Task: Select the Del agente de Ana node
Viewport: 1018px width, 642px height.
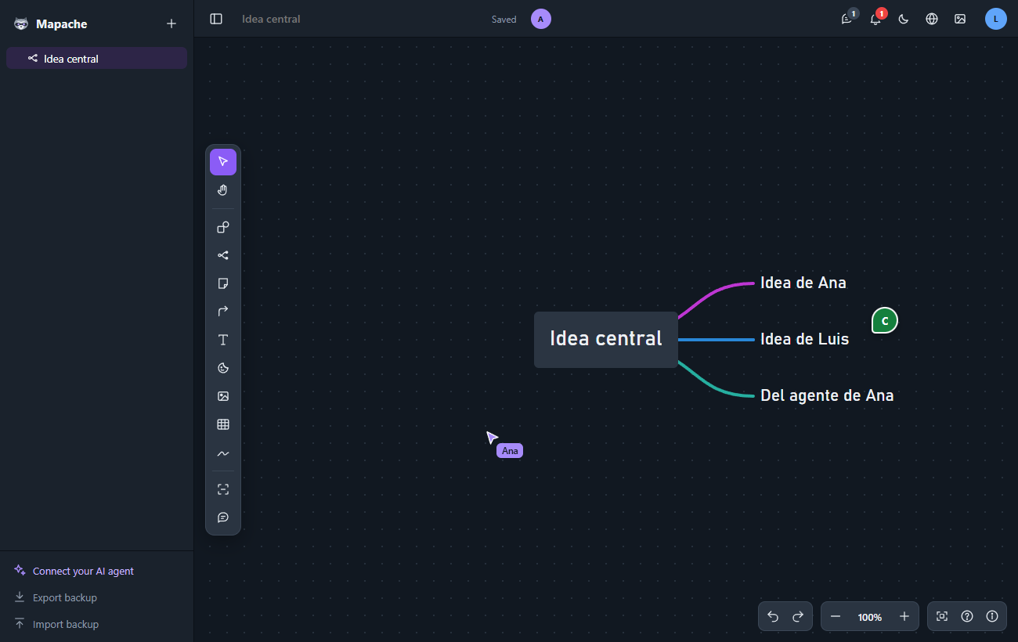Action: tap(827, 395)
